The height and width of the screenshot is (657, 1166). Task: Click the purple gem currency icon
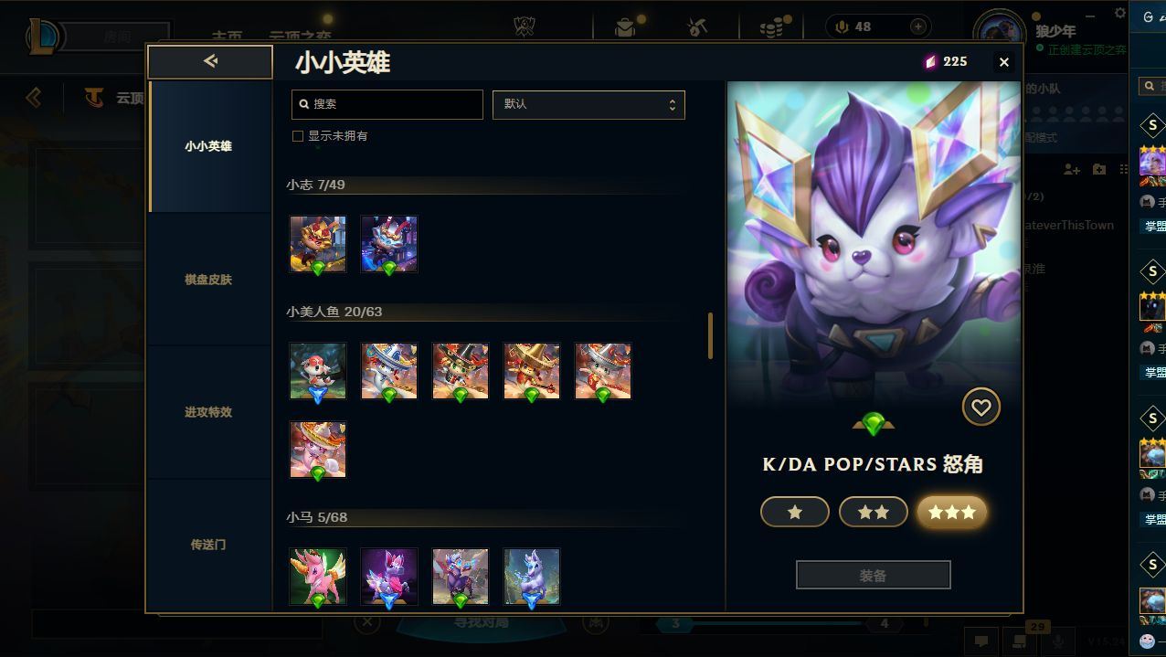930,62
